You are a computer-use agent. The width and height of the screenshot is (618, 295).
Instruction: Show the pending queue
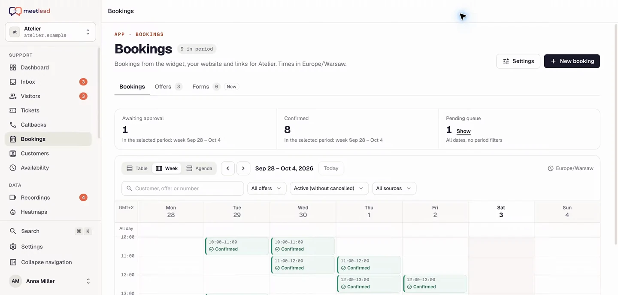[x=463, y=131]
